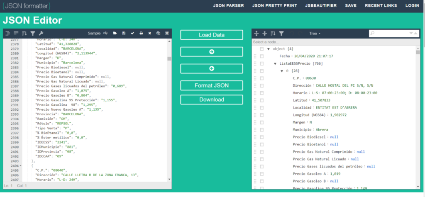Open JSBEAUTIFIER from top navigation
The width and height of the screenshot is (425, 197).
click(321, 5)
